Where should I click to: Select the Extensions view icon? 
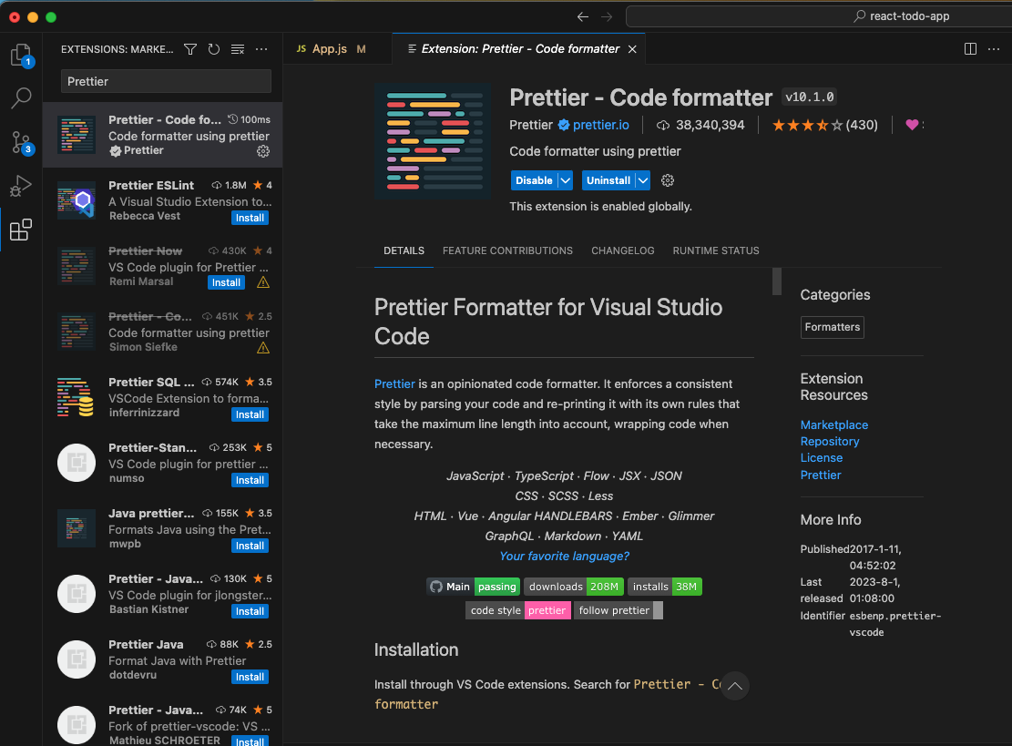(21, 230)
